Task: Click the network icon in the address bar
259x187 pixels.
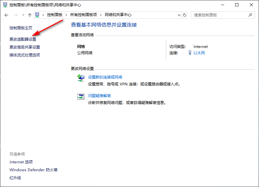Action: [x=38, y=15]
